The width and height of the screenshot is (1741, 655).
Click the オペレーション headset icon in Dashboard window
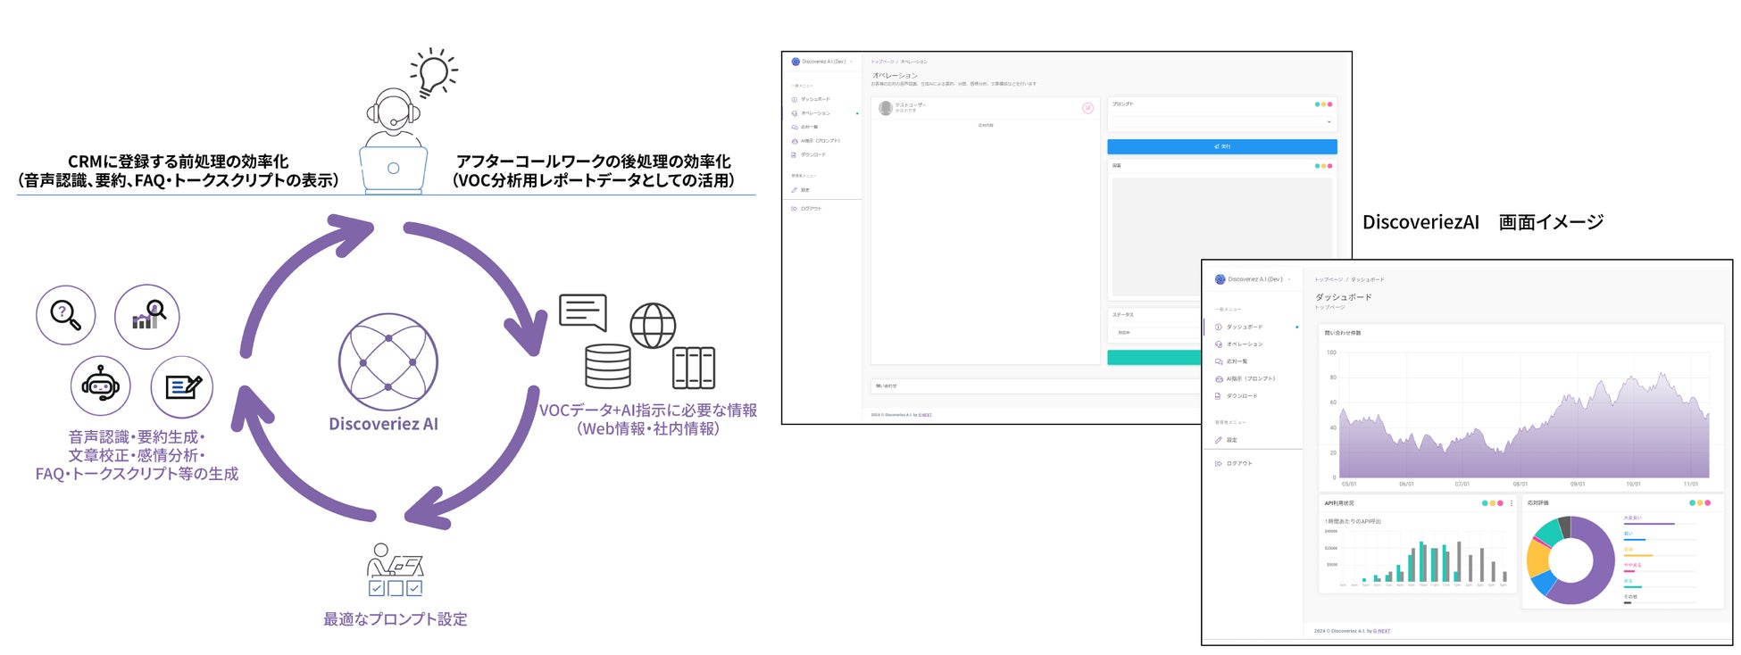(1219, 344)
